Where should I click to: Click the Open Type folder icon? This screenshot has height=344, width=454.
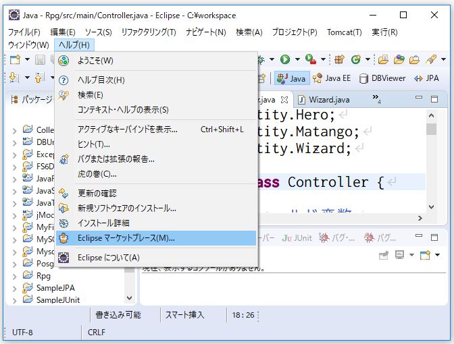coord(383,59)
